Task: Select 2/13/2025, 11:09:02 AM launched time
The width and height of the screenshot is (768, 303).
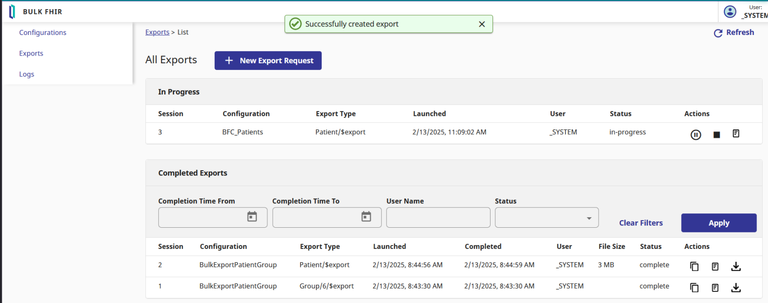Action: coord(449,132)
